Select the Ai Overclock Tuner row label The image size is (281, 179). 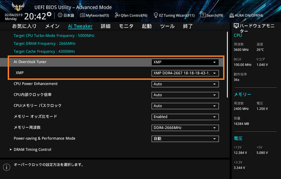click(30, 62)
